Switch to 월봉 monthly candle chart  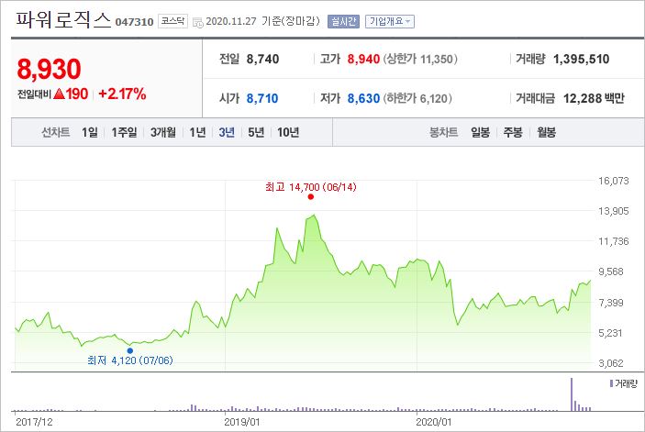point(546,132)
